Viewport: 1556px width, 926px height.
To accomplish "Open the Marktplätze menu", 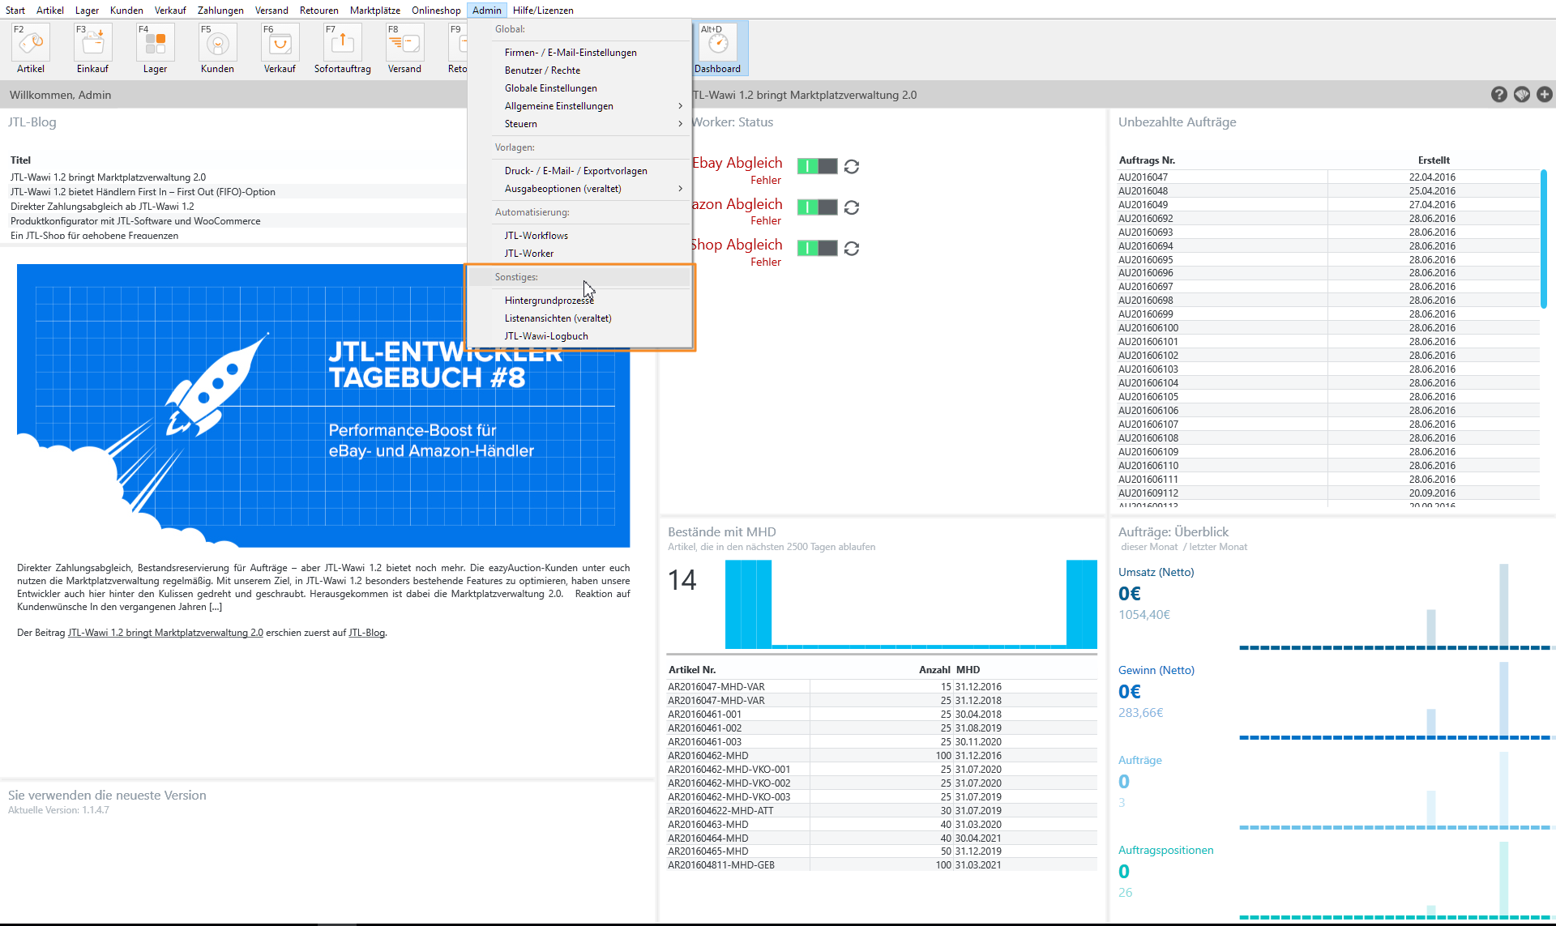I will (375, 11).
